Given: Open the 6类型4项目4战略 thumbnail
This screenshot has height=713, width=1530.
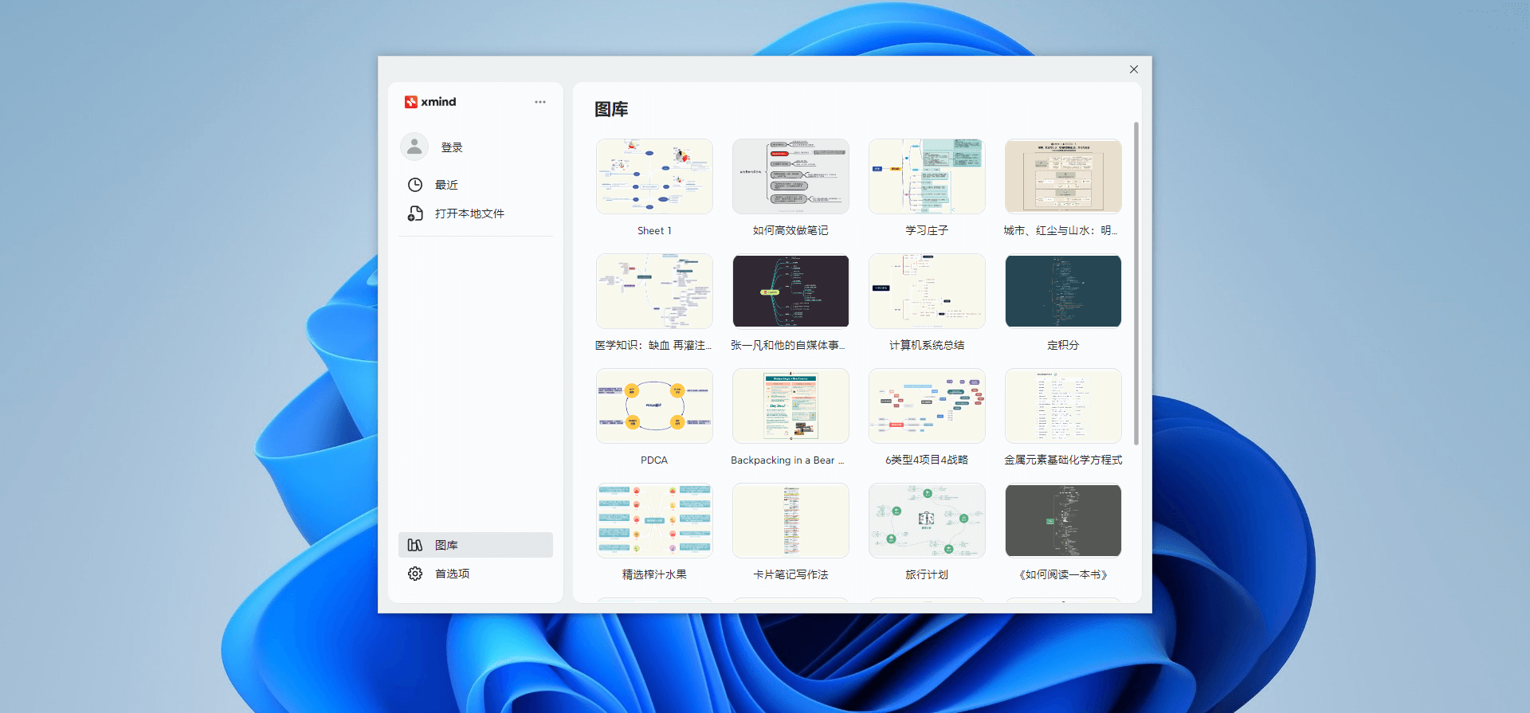Looking at the screenshot, I should point(927,405).
